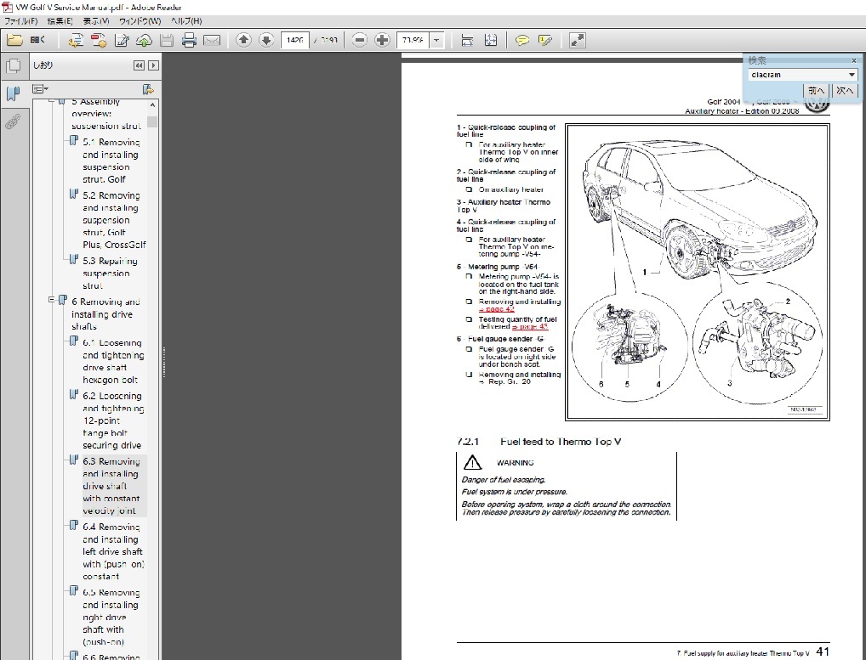
Task: Click the 開く open button label
Action: point(37,40)
